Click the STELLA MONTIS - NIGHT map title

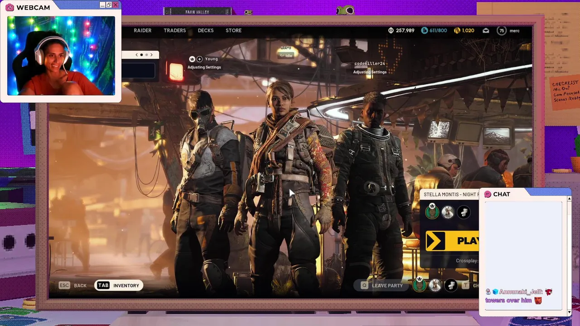(x=451, y=194)
